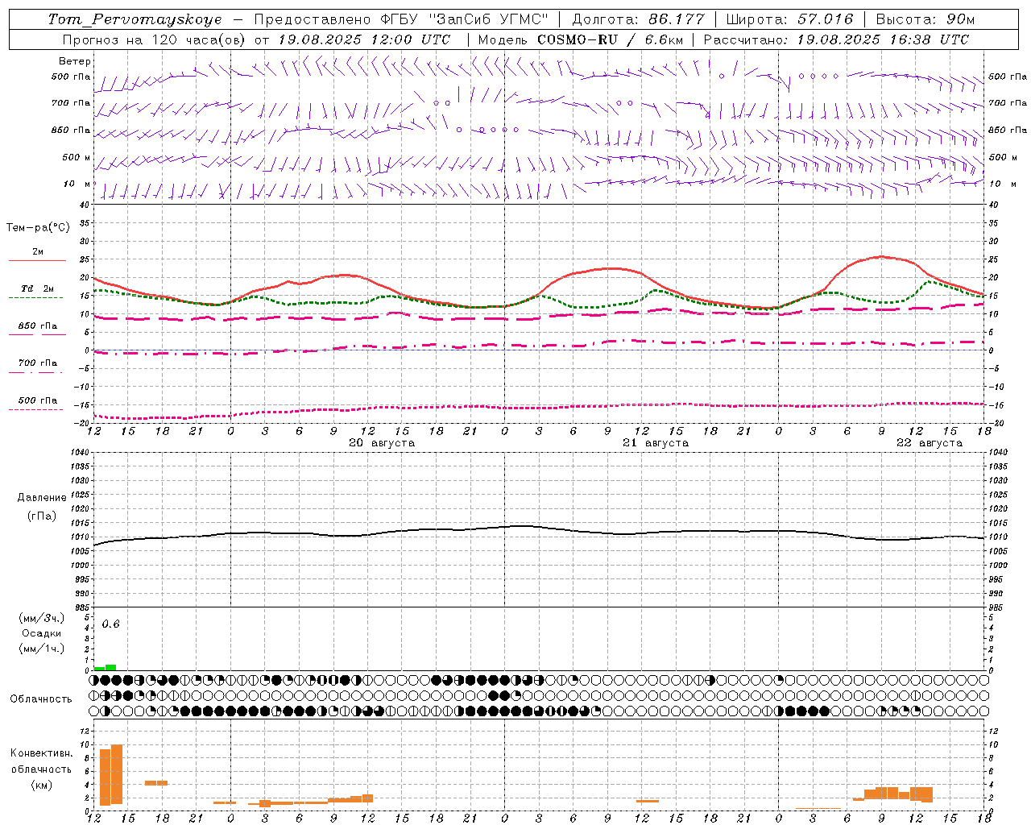Viewport: 1031px width, 825px height.
Task: Click the 'Давление' pressure panel label
Action: 42,498
